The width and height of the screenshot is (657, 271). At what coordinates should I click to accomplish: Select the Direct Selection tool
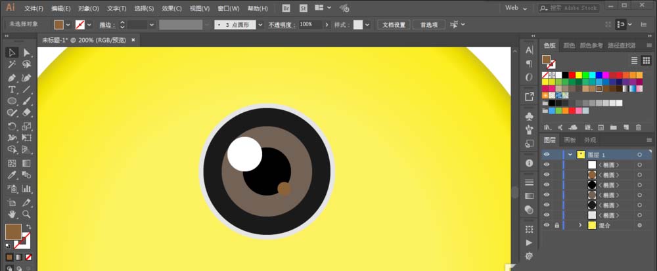coord(27,52)
